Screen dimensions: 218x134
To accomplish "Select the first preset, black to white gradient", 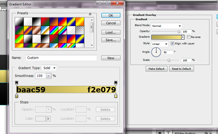I will [x=19, y=22].
